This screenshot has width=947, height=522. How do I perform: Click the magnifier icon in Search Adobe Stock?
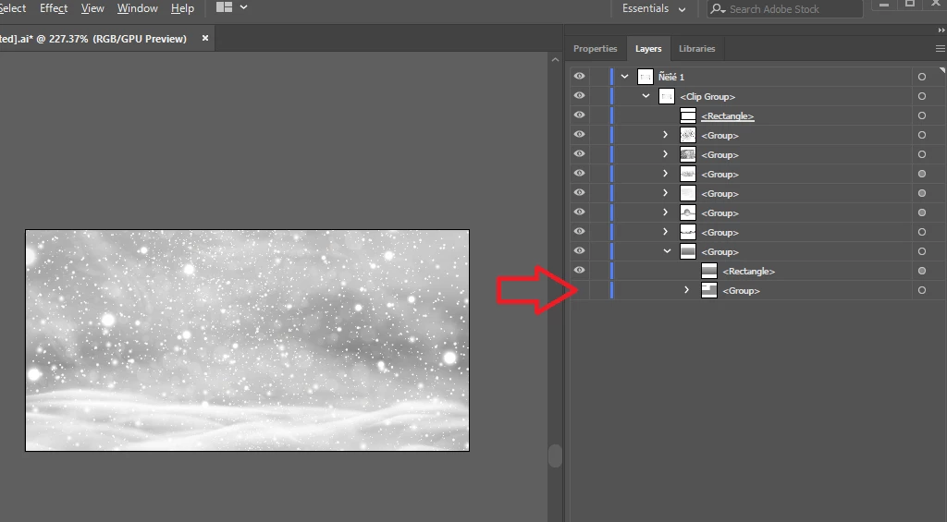click(718, 9)
